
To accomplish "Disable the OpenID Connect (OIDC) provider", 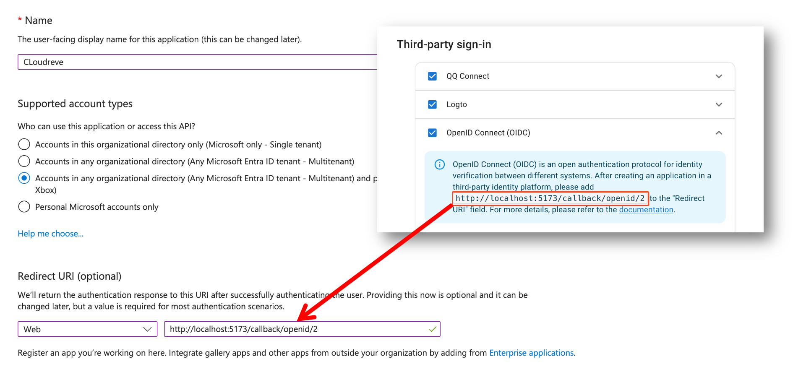I will [x=432, y=133].
